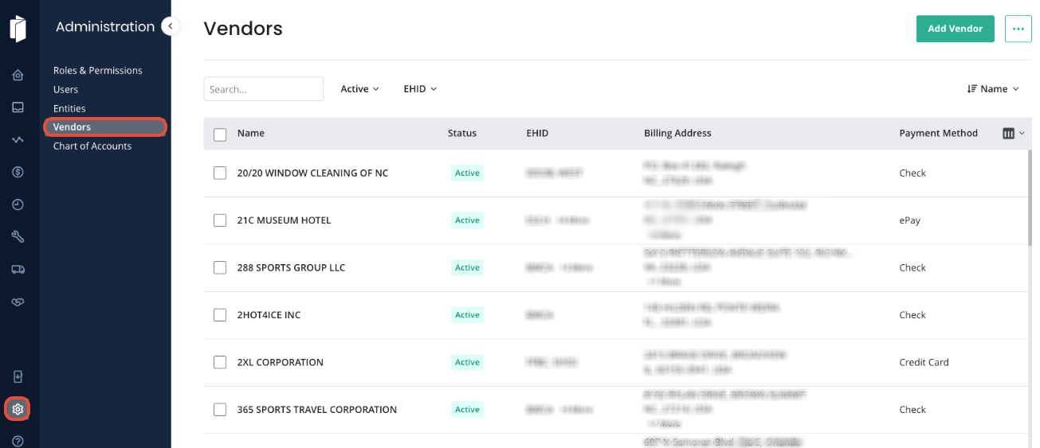The width and height of the screenshot is (1040, 448).
Task: Check the 365 SPORTS TRAVEL CORPORATION row
Action: pyautogui.click(x=220, y=410)
